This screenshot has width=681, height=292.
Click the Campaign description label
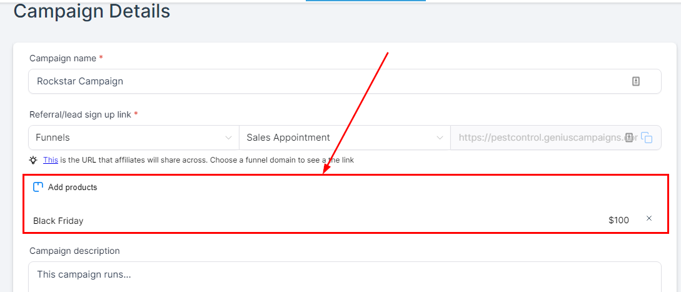(74, 251)
